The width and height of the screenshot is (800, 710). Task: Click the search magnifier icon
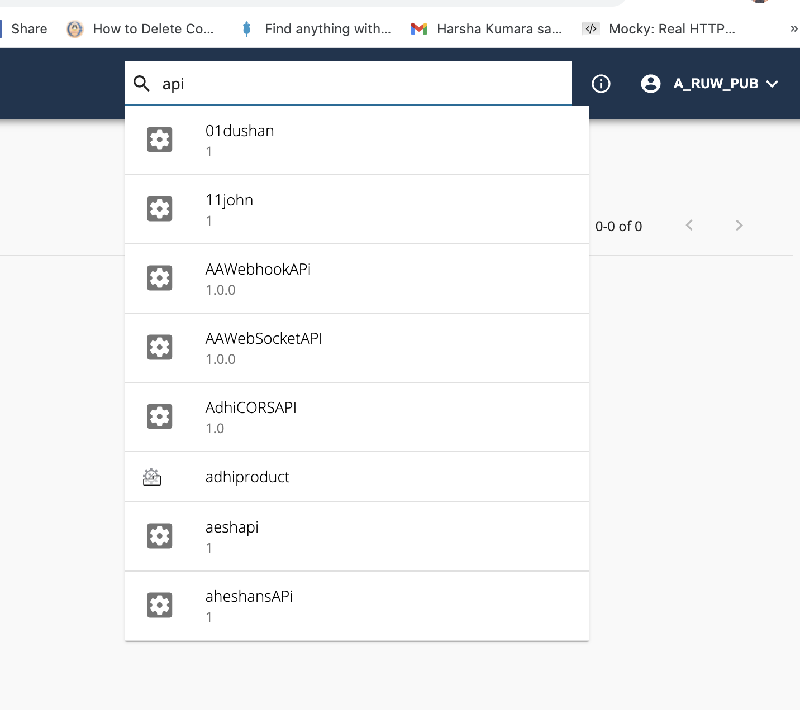(142, 83)
